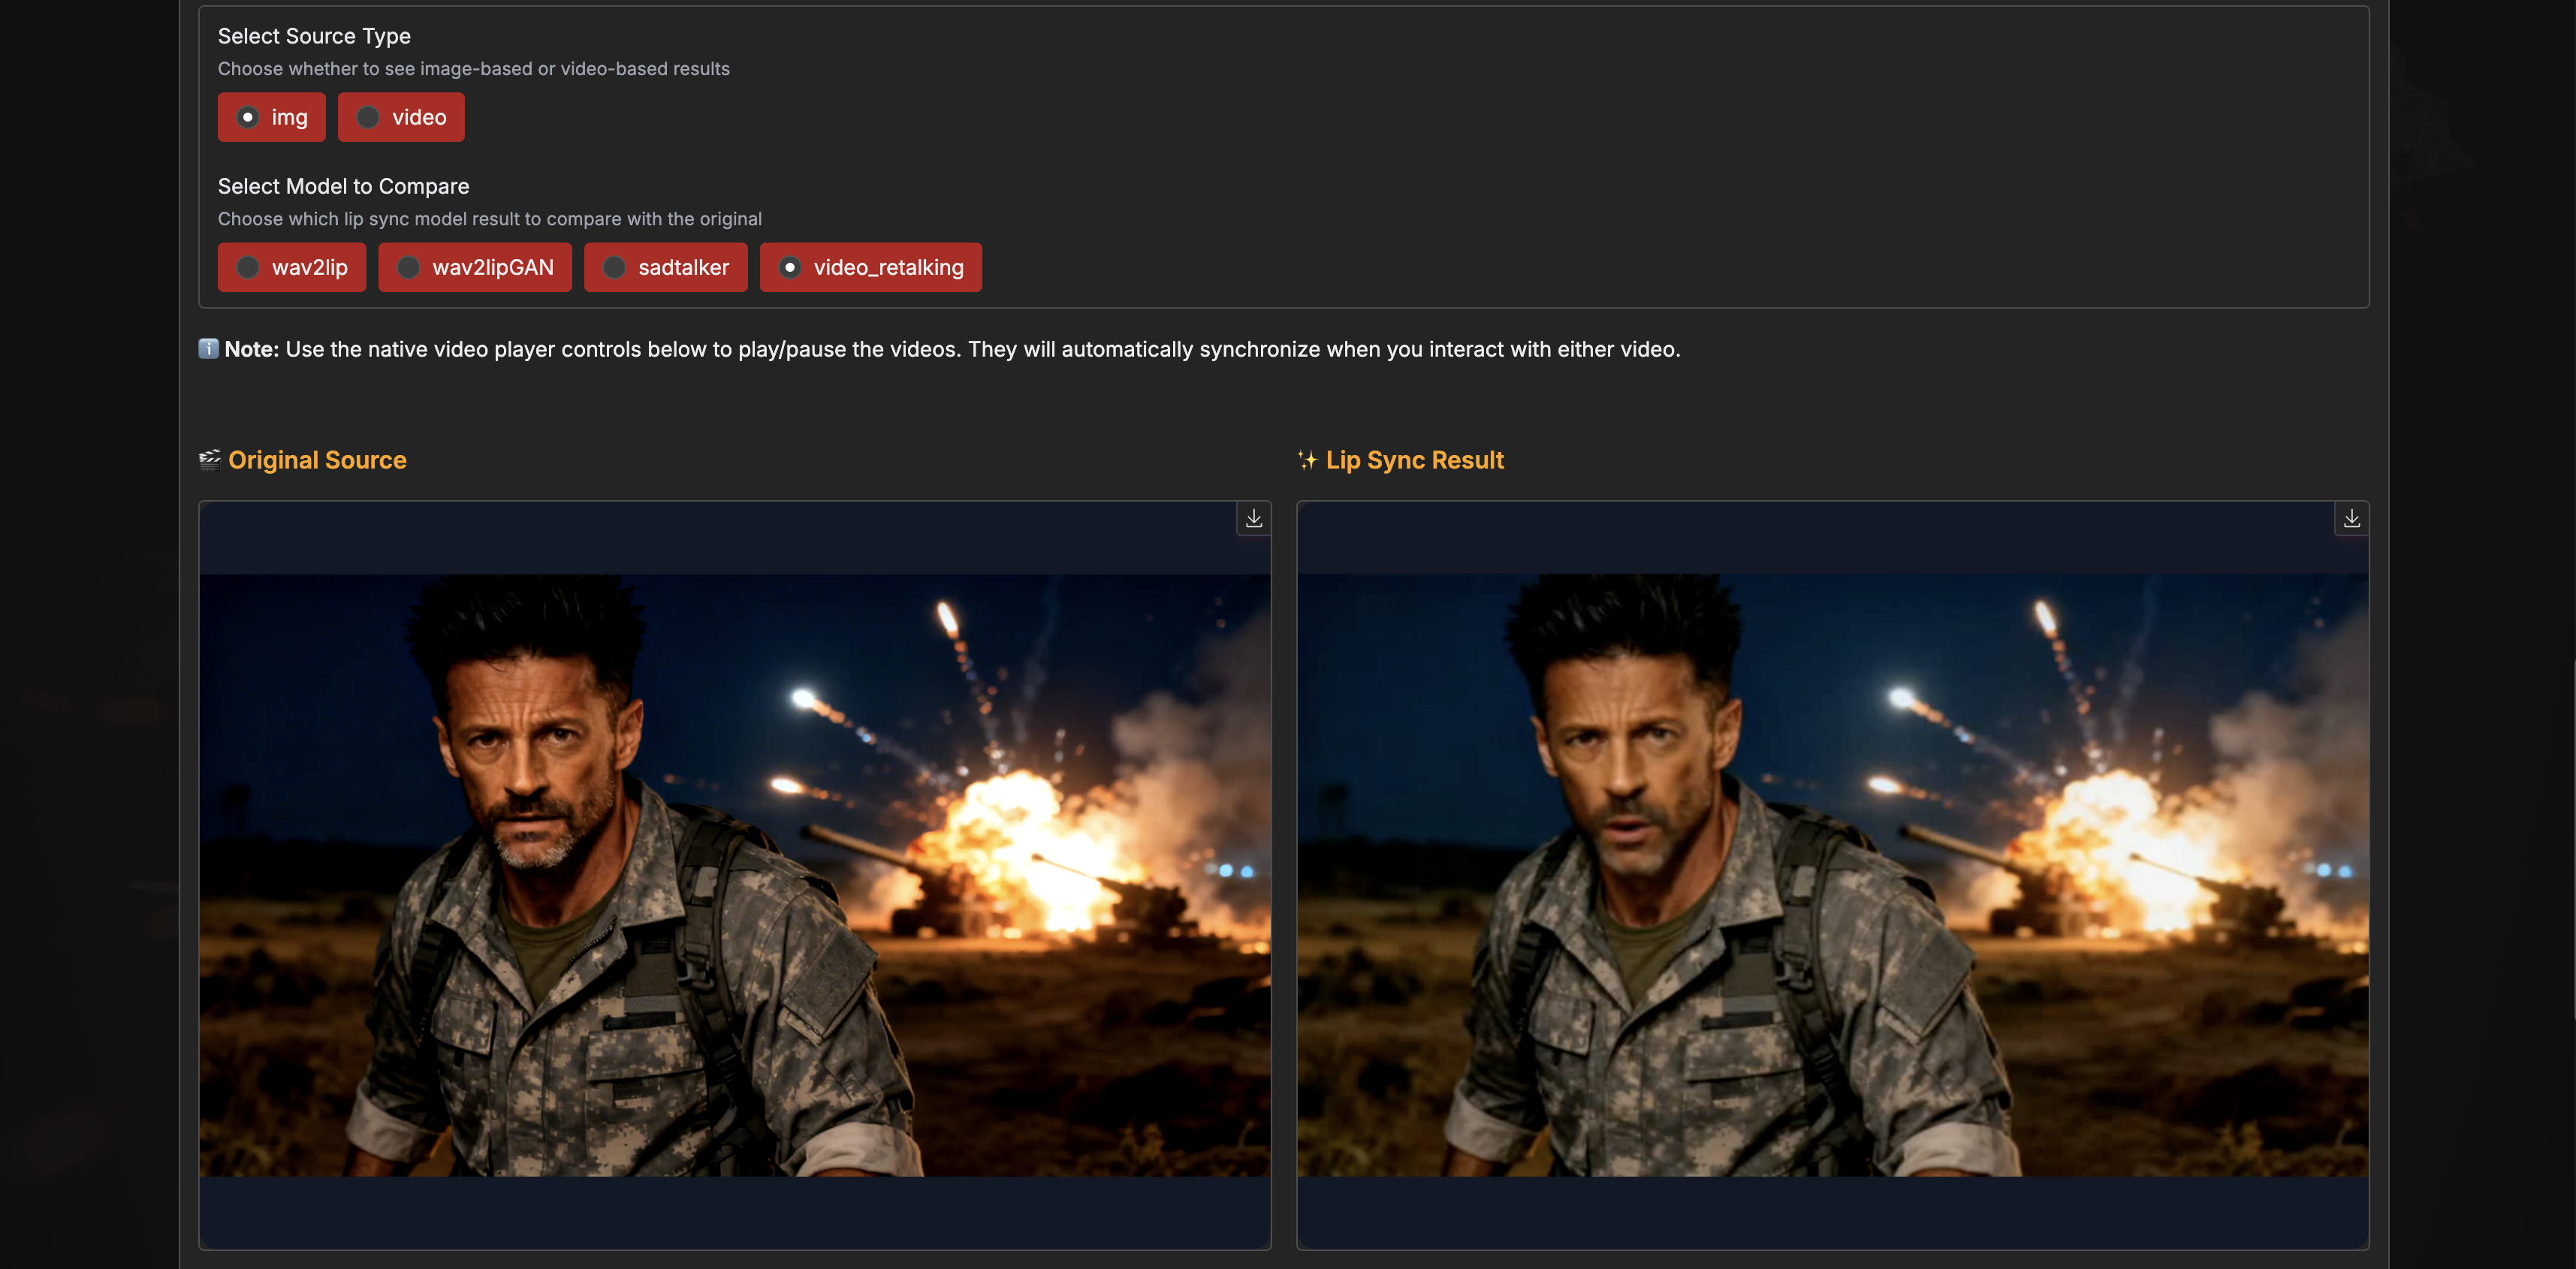Download the Original Source video
Image resolution: width=2576 pixels, height=1269 pixels.
pos(1253,518)
